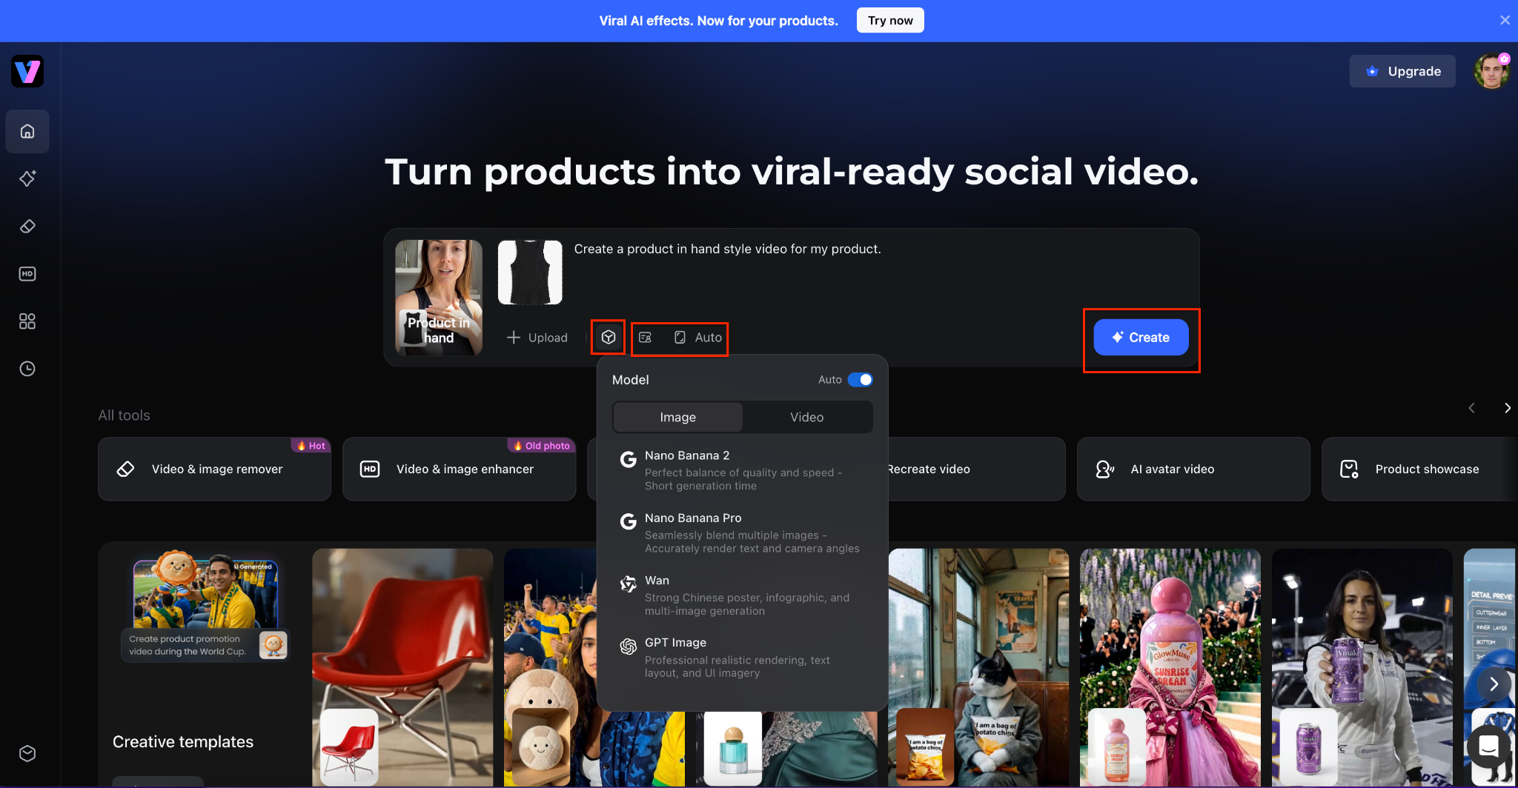Open the sparkle AI tools sidebar icon
The height and width of the screenshot is (788, 1518).
coord(27,178)
